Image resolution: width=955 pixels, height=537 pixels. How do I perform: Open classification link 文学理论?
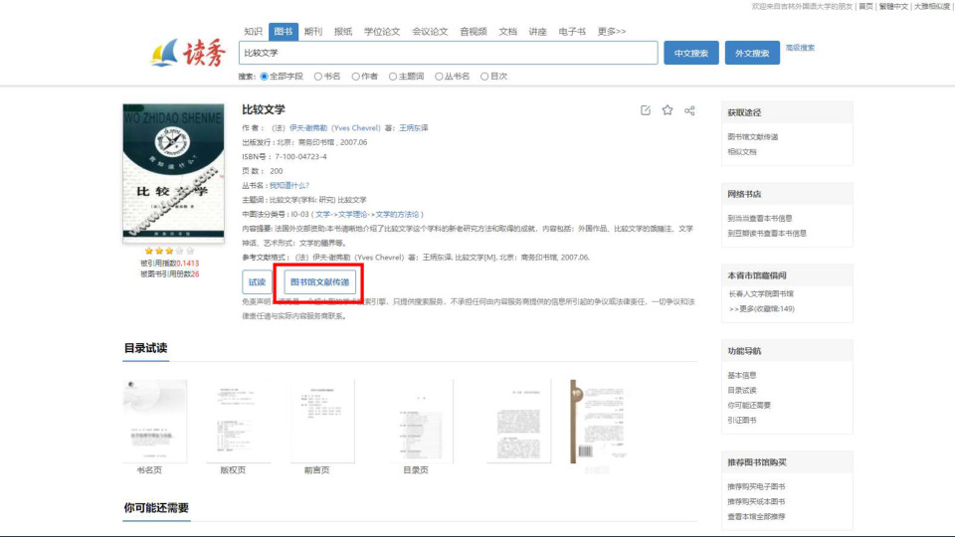(352, 215)
